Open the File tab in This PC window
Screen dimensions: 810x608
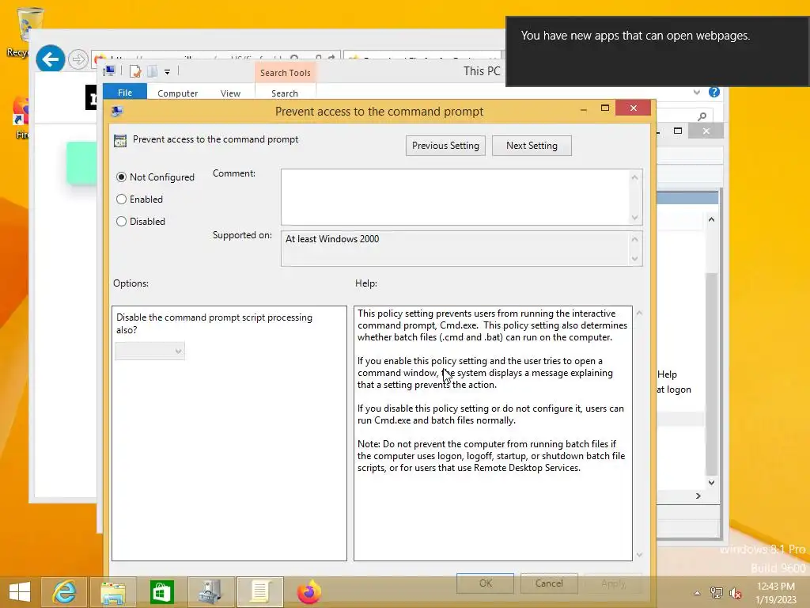coord(125,93)
